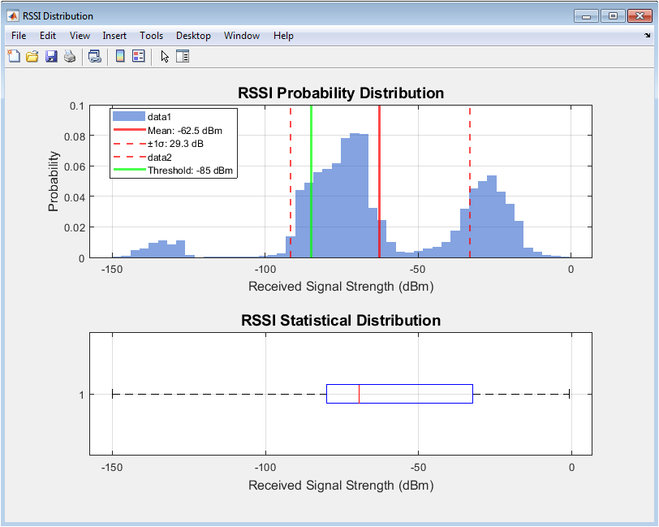Save the figure with the floppy disk icon
Image resolution: width=659 pixels, height=527 pixels.
click(51, 56)
